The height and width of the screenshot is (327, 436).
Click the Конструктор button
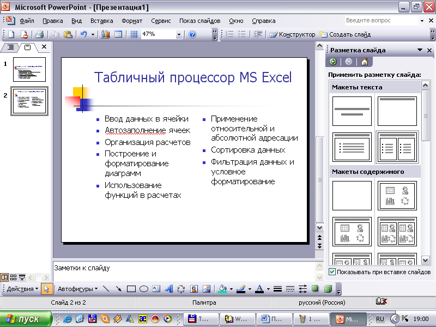pos(292,34)
